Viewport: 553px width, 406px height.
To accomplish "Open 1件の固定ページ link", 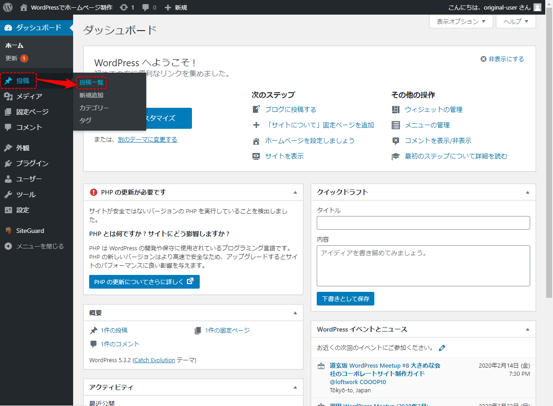I will tap(228, 330).
